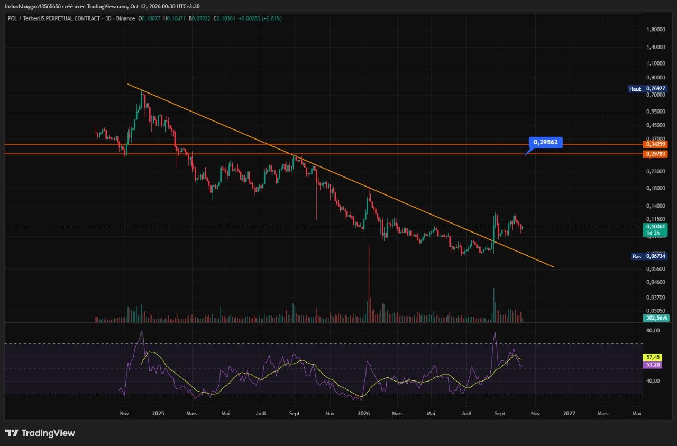Image resolution: width=677 pixels, height=446 pixels.
Task: Click the Haut 0,76927 high label
Action: [x=648, y=89]
